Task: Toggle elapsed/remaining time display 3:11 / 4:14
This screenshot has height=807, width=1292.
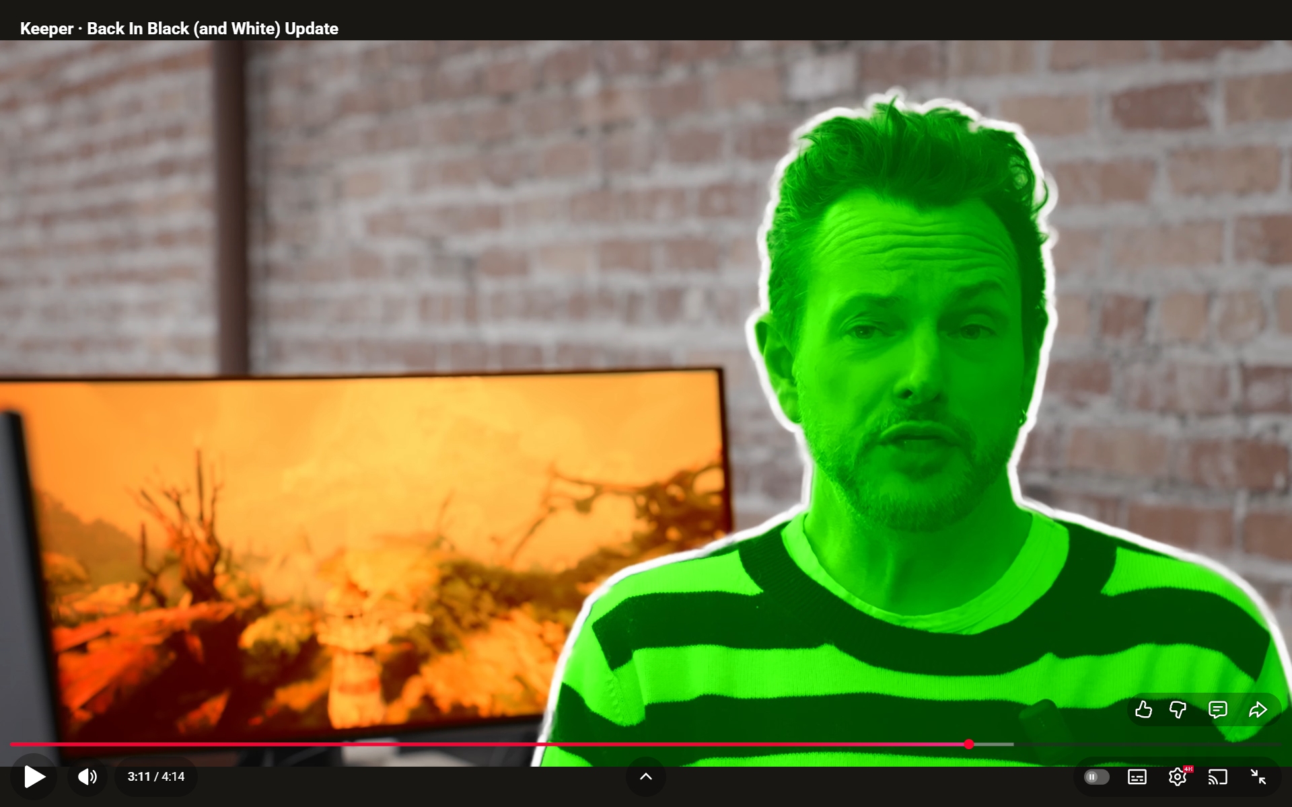Action: [156, 777]
